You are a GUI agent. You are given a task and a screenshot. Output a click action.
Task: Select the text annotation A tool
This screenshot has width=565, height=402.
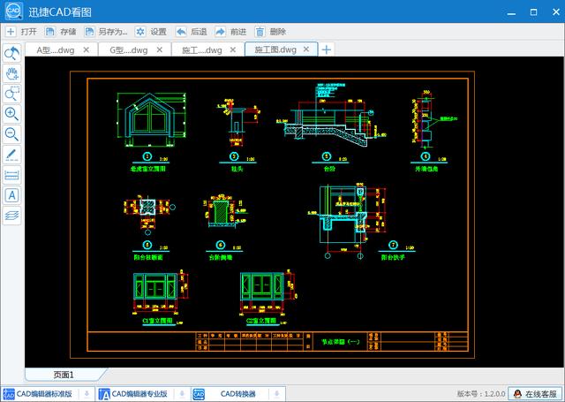(x=11, y=195)
